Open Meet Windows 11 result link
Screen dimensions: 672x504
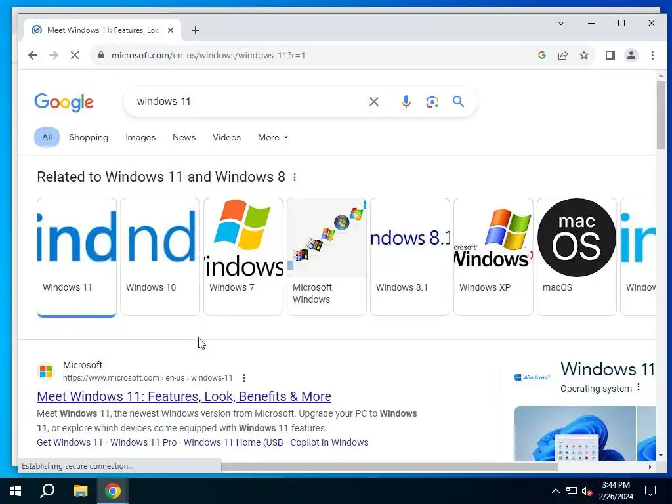pos(184,396)
